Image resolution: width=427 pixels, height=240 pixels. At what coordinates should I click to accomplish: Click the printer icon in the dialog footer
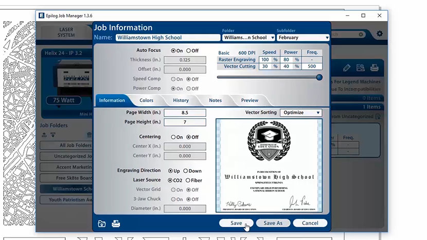pos(116,224)
